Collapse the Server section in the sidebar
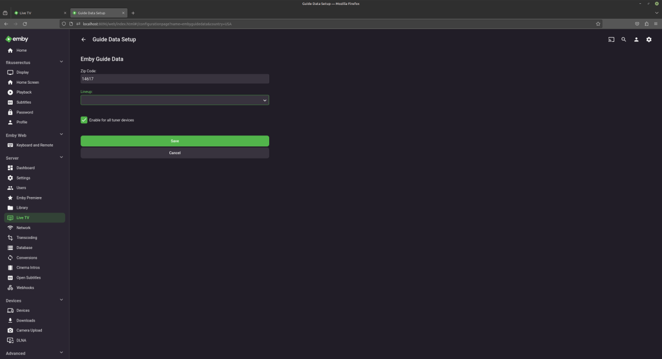662x359 pixels. [x=61, y=157]
